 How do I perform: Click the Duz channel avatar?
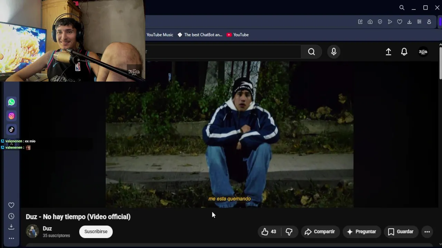32,231
